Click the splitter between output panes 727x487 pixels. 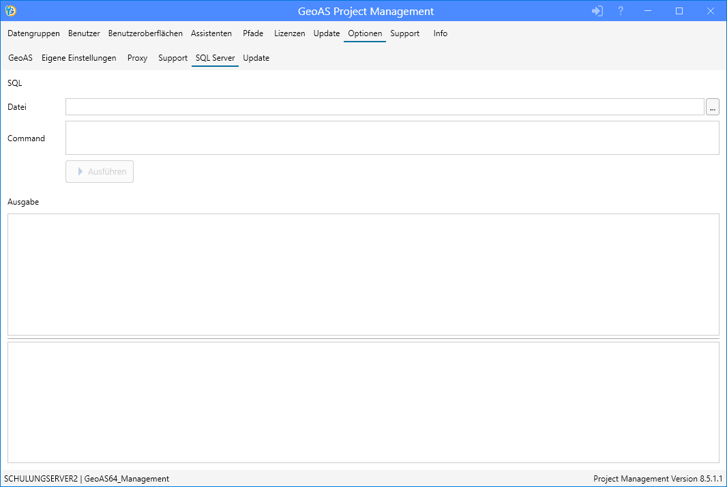363,338
